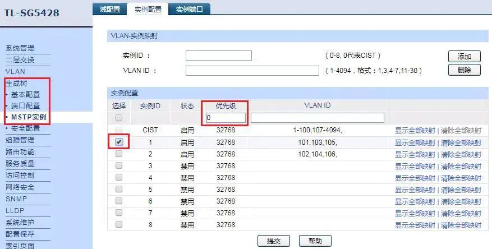Image resolution: width=492 pixels, height=249 pixels.
Task: Expand the VLAN sidebar section
Action: coord(15,72)
